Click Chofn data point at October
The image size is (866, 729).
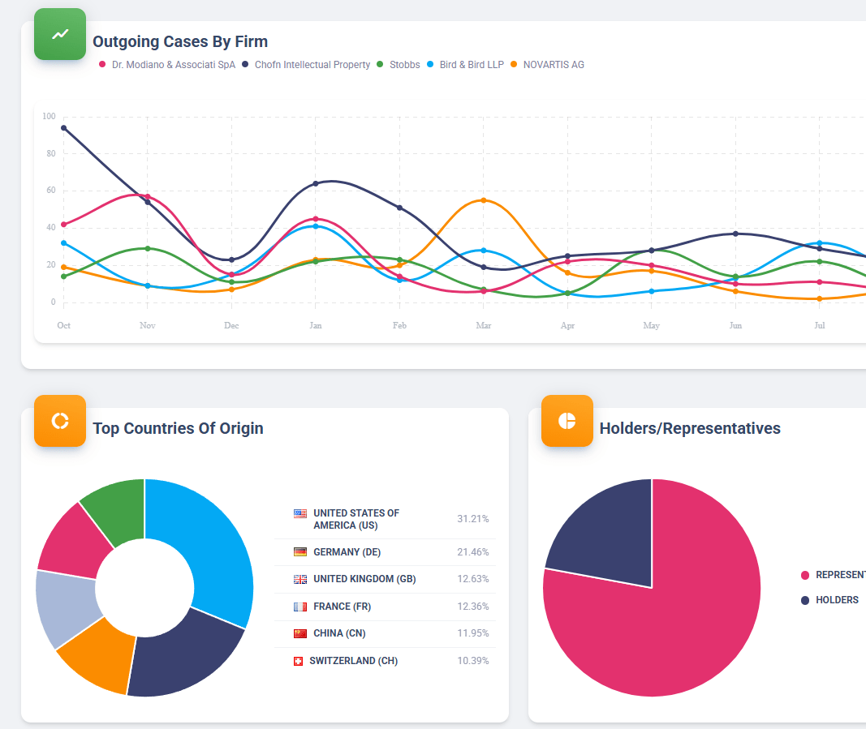click(63, 128)
